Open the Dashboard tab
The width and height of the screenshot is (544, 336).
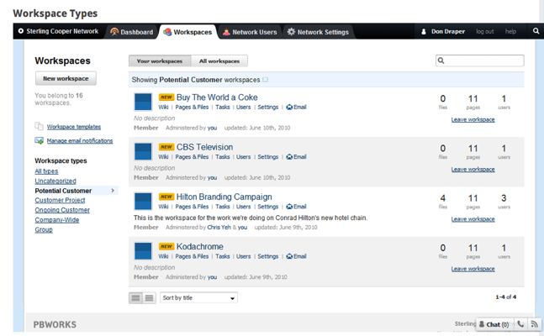click(x=131, y=32)
